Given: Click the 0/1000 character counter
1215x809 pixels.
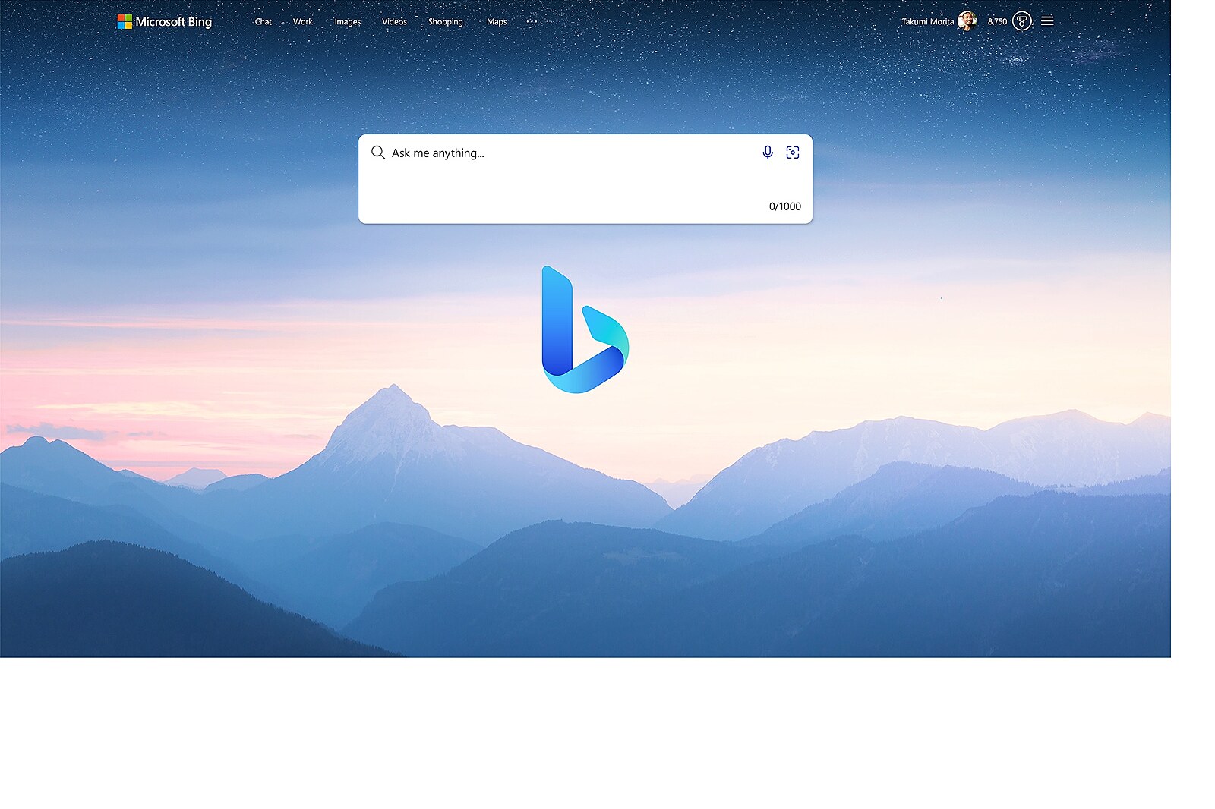Looking at the screenshot, I should (x=784, y=206).
